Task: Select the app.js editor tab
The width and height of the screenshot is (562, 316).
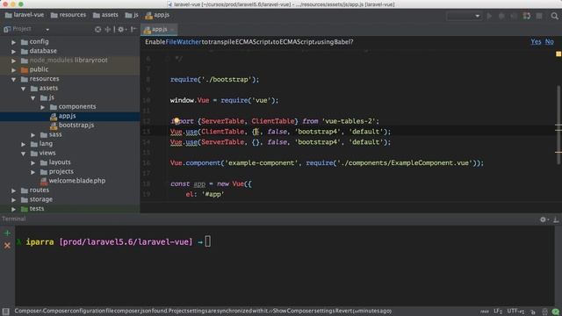Action: pos(159,29)
